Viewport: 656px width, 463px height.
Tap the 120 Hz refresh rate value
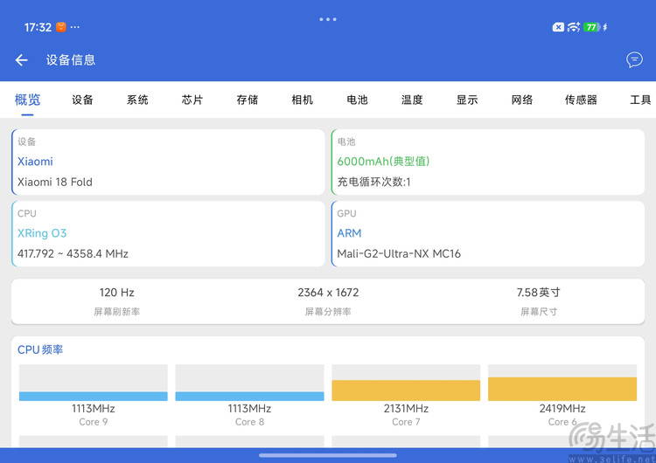[116, 293]
